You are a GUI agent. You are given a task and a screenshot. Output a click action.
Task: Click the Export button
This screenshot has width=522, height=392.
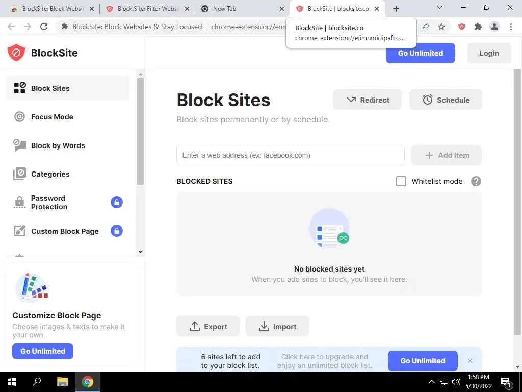click(208, 326)
